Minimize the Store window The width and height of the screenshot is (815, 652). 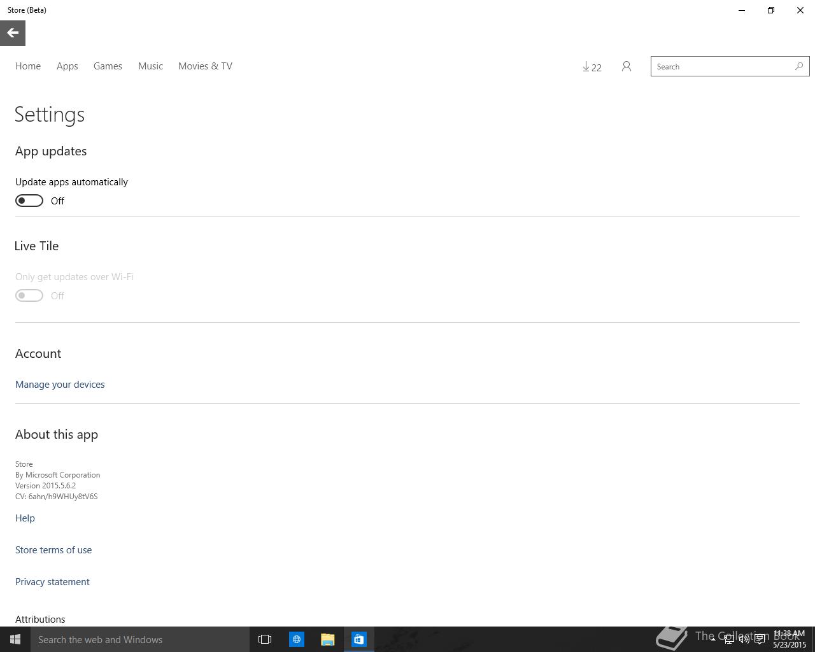[x=742, y=10]
